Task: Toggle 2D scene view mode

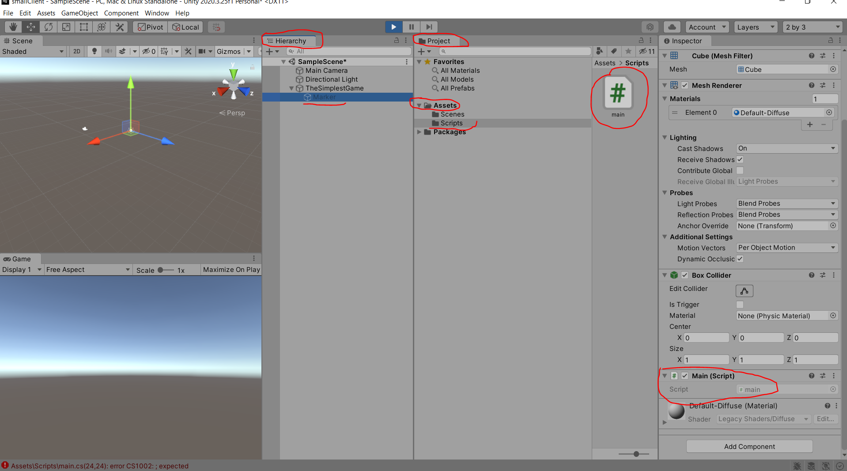Action: click(x=77, y=51)
